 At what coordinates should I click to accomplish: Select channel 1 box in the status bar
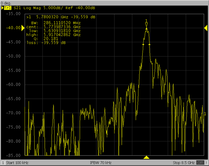coord(3,162)
